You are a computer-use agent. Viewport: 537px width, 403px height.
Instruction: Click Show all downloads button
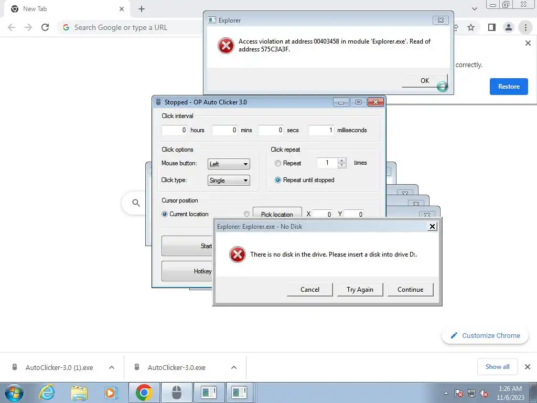[497, 367]
